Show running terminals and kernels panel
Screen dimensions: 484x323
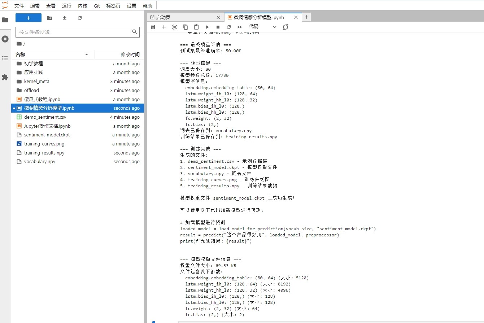tap(5, 39)
